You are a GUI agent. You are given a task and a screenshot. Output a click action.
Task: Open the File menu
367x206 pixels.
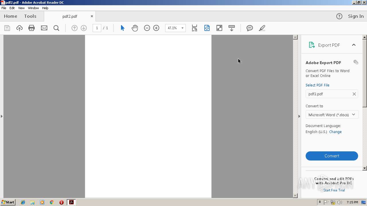(4, 8)
